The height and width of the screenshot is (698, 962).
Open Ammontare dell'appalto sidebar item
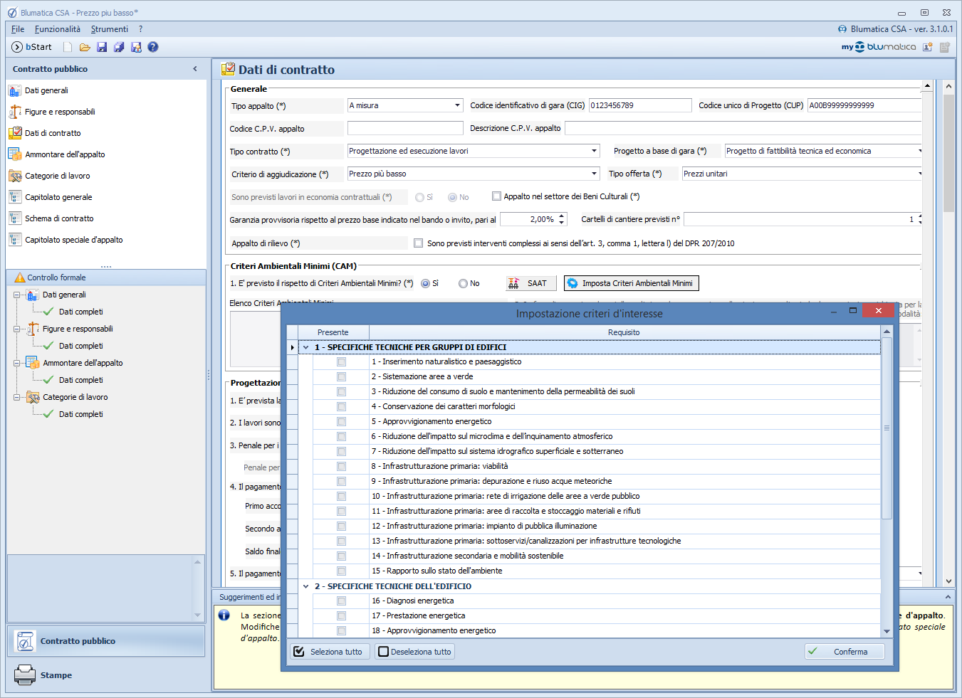65,154
